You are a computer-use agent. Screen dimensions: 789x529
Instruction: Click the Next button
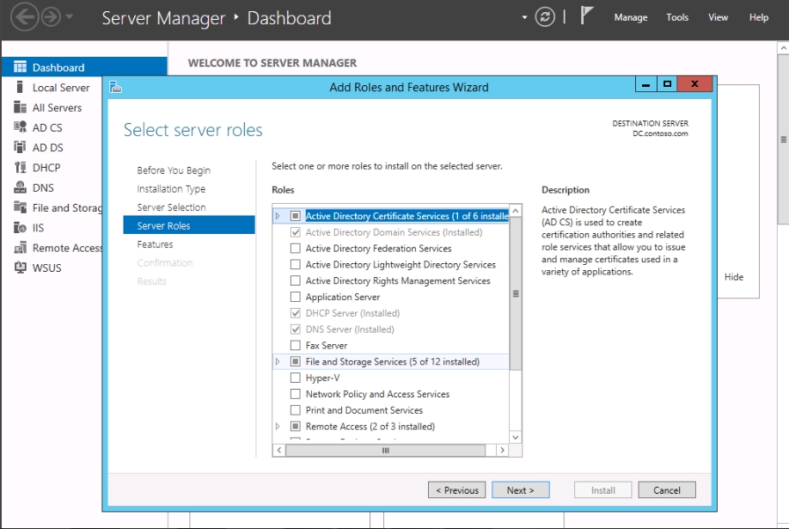520,490
